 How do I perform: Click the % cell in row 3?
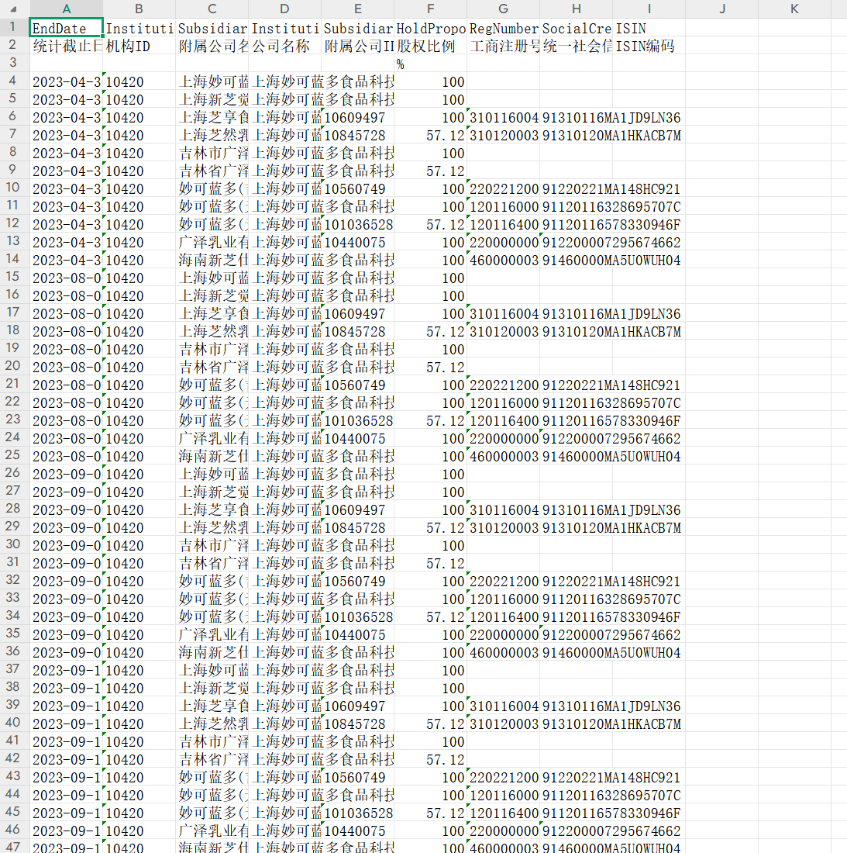click(x=431, y=64)
